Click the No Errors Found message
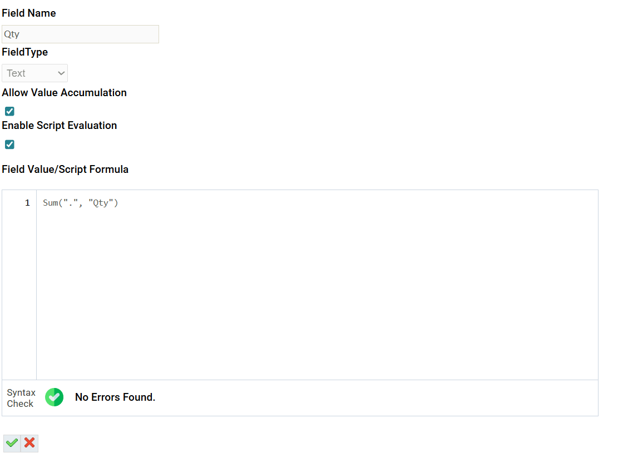Image resolution: width=628 pixels, height=463 pixels. click(115, 397)
